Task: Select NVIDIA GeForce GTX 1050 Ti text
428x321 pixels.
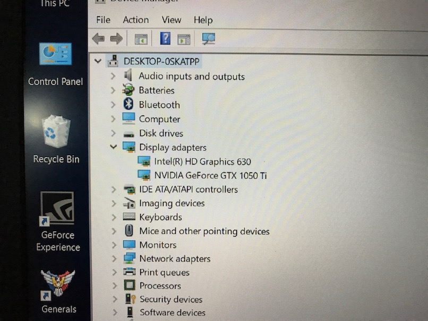Action: [x=210, y=176]
